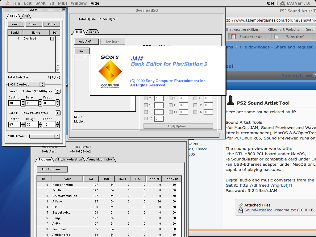This screenshot has height=237, width=316.
Task: Enable channel 13 checkbox in OverloadSQ
Action: point(146,112)
